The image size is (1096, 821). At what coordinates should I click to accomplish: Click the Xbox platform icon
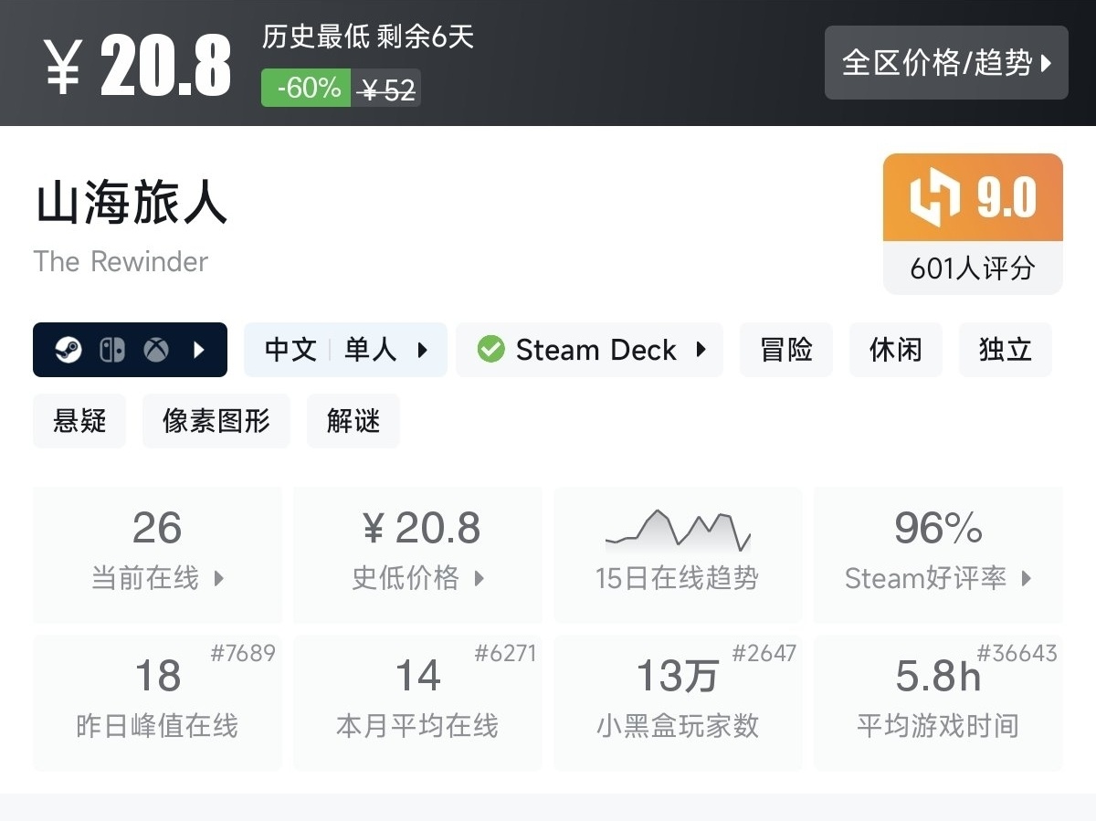click(x=156, y=350)
